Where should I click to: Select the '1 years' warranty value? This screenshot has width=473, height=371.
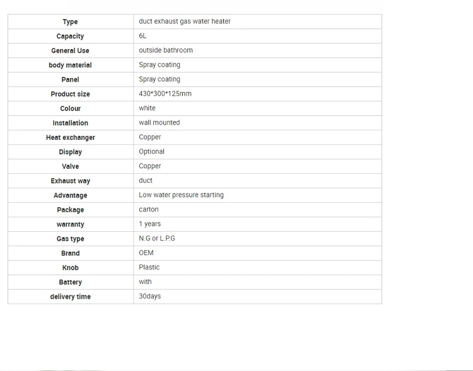(150, 224)
